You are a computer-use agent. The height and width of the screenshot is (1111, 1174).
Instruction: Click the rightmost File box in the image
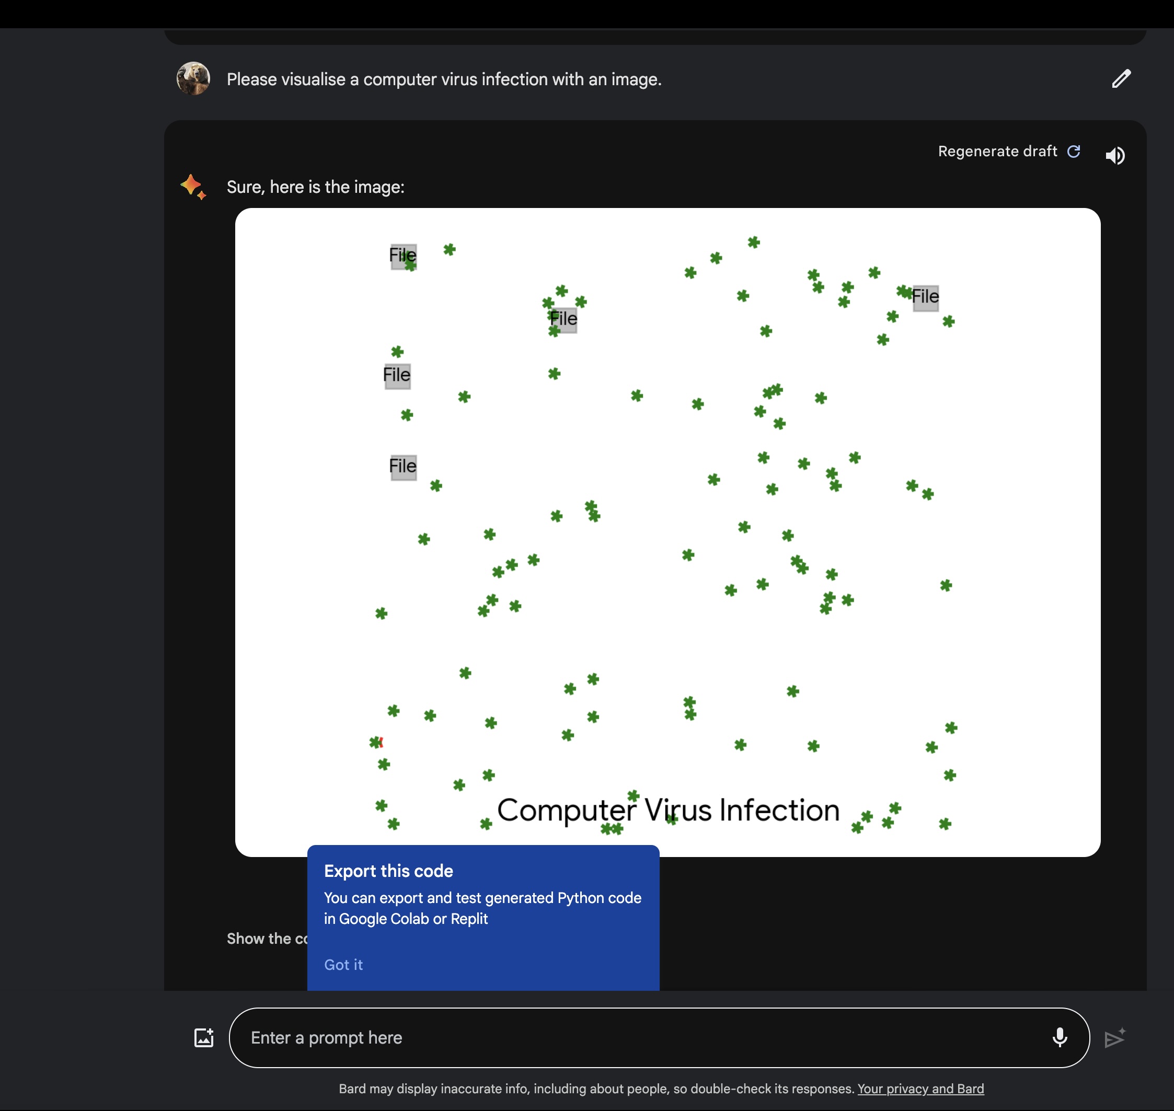[x=925, y=297]
